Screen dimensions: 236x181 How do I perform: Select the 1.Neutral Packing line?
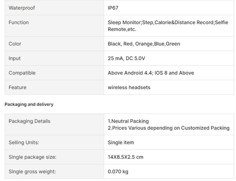[x=128, y=121]
